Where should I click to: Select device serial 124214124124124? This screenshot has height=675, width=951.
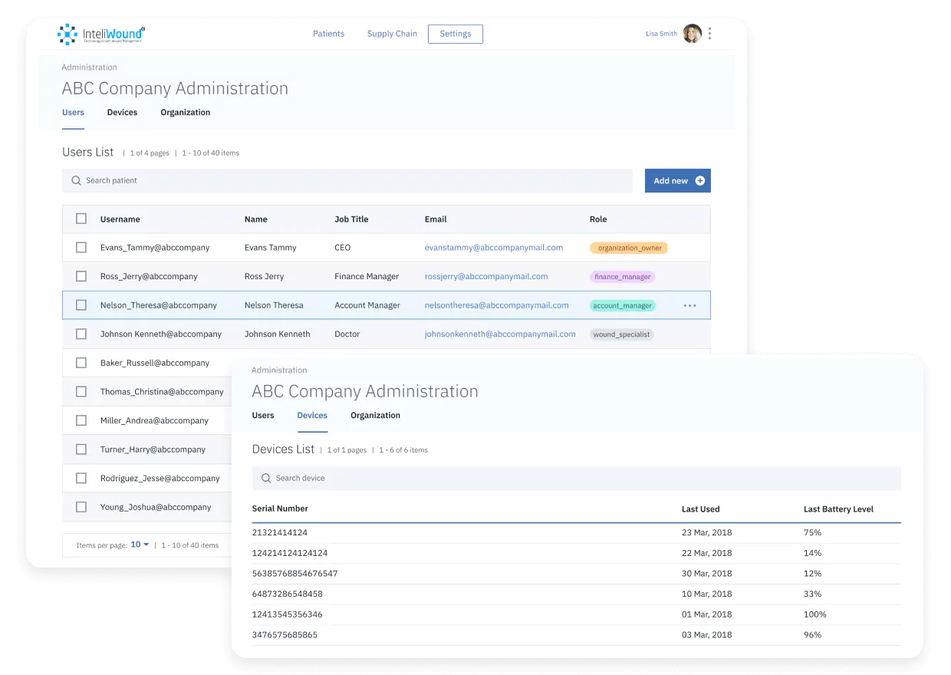tap(290, 553)
